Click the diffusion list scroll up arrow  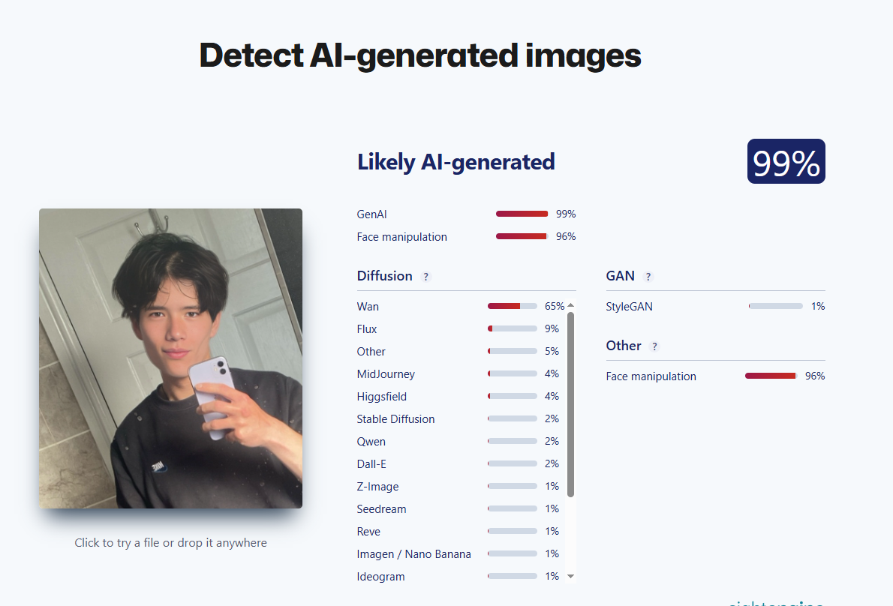coord(570,305)
